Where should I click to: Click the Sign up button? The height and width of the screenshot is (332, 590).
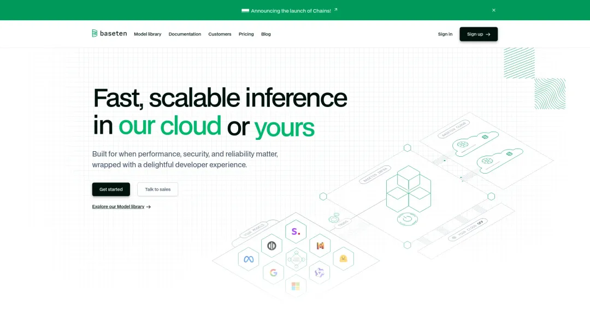pos(479,34)
